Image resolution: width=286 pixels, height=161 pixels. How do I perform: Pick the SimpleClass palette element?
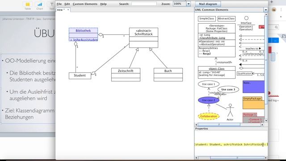click(206, 19)
